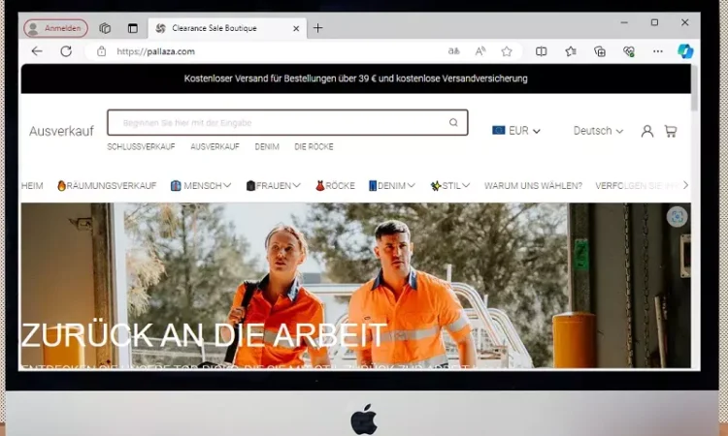Close the Clearance Sale Boutique tab
Image resolution: width=728 pixels, height=436 pixels.
296,28
